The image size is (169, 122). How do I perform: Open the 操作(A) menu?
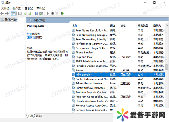pos(17,8)
